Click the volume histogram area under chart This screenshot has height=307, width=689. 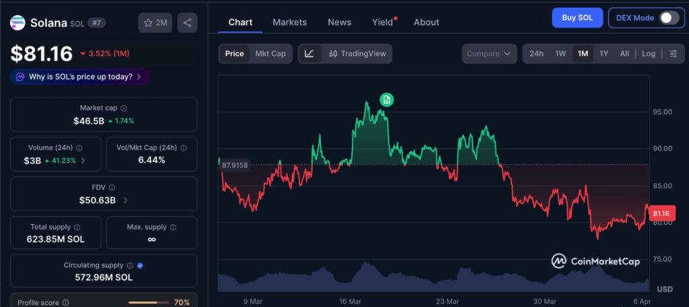pyautogui.click(x=433, y=277)
